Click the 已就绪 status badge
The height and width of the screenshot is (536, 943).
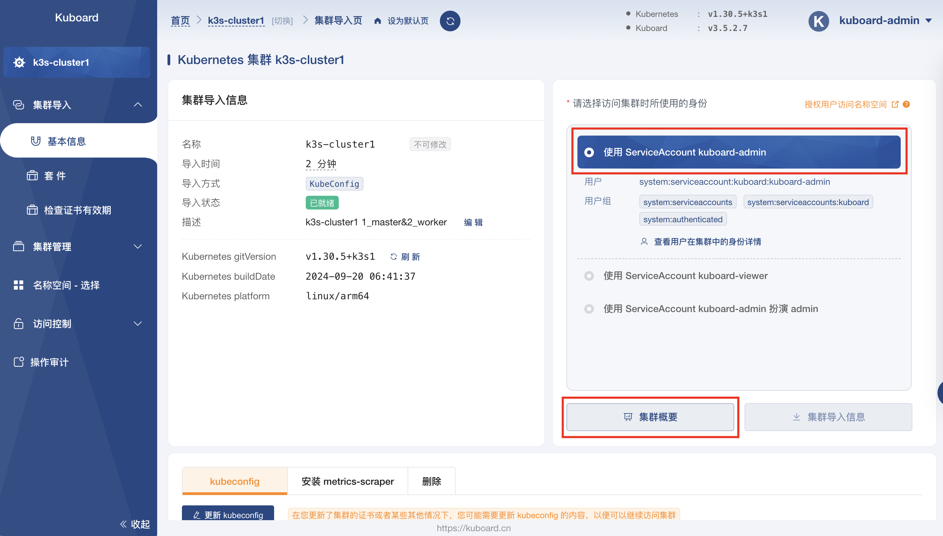pyautogui.click(x=322, y=203)
